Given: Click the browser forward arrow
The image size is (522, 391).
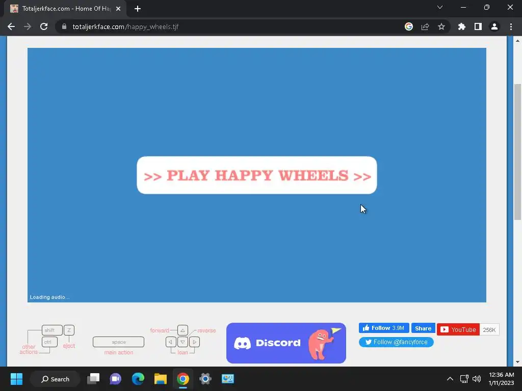Looking at the screenshot, I should (x=28, y=26).
